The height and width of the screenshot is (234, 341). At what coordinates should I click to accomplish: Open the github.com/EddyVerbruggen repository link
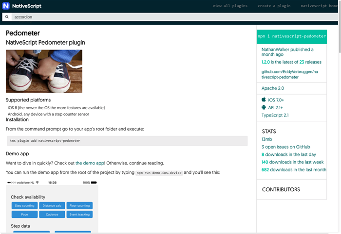click(289, 74)
